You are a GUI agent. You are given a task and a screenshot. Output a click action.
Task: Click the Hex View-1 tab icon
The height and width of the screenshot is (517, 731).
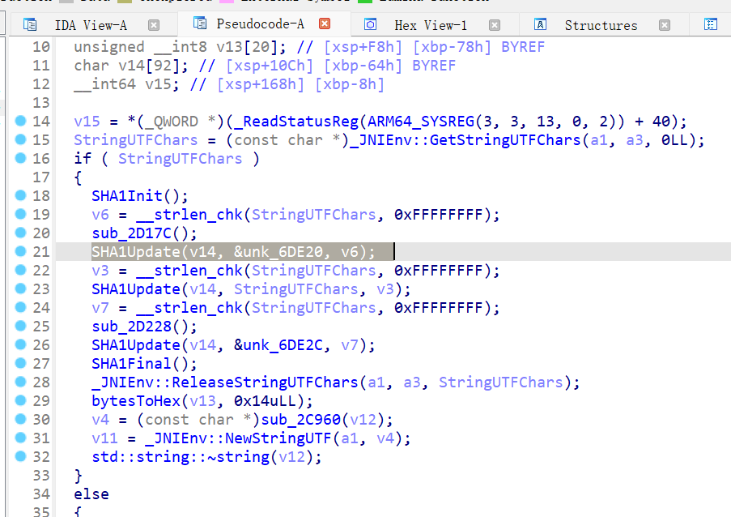coord(370,24)
